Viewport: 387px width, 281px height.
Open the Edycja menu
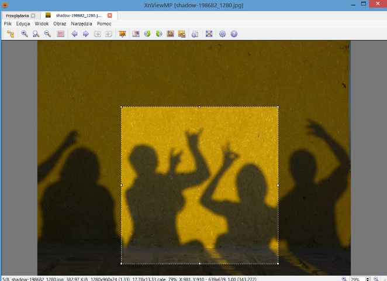[23, 24]
